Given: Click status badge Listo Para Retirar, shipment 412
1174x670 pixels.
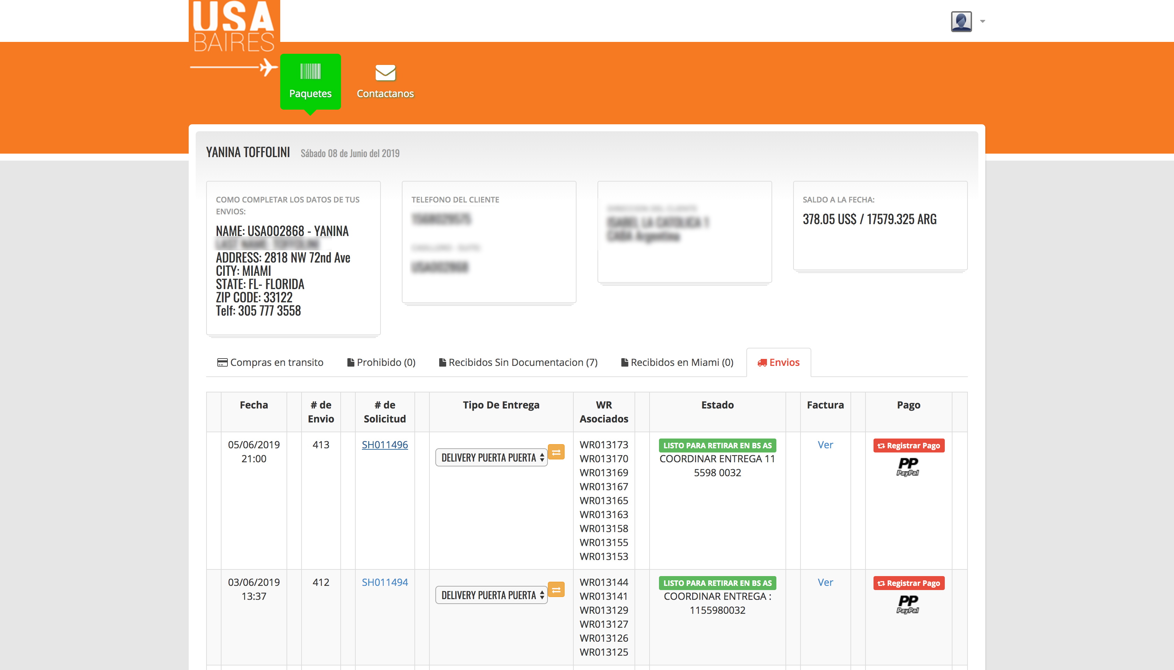Looking at the screenshot, I should [x=717, y=583].
